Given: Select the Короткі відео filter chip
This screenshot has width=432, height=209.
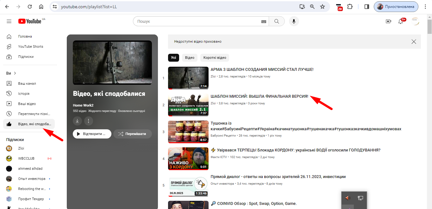Looking at the screenshot, I should point(215,58).
